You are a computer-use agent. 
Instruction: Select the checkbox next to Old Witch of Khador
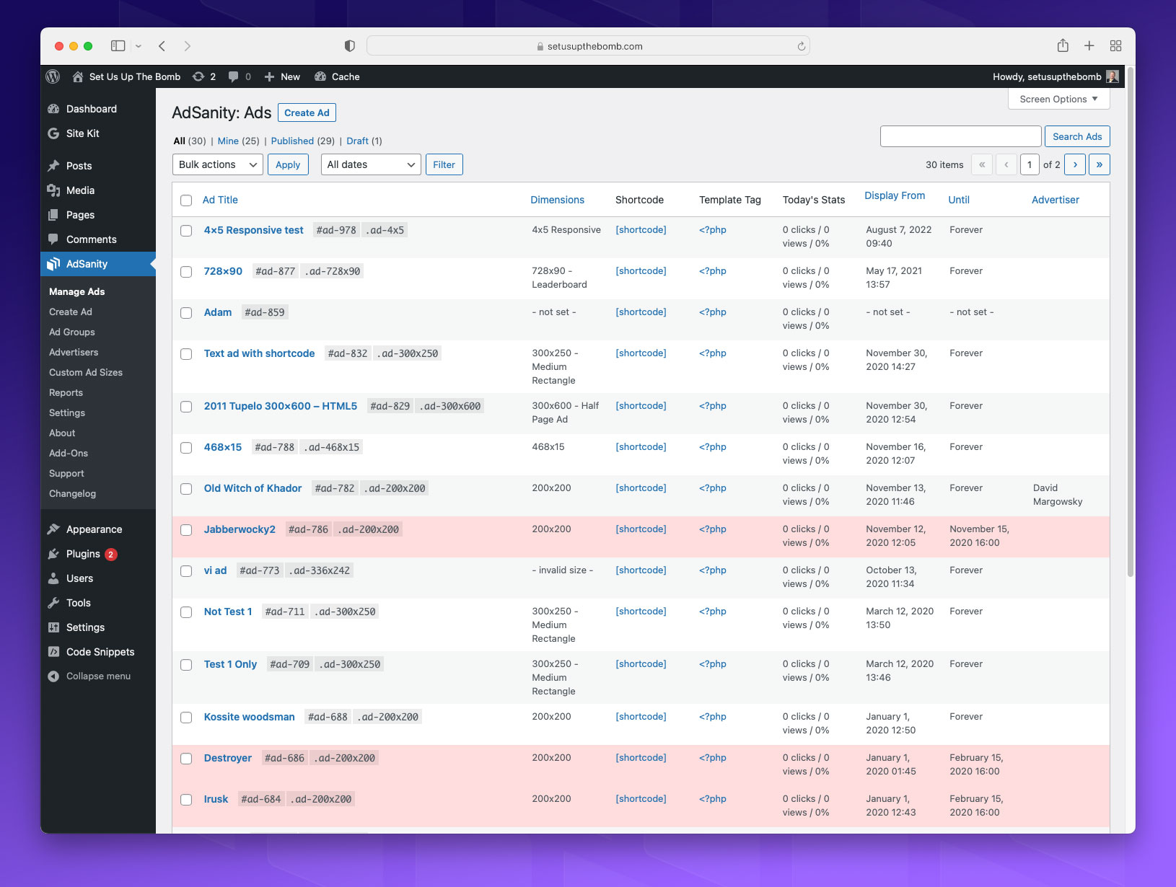coord(186,488)
